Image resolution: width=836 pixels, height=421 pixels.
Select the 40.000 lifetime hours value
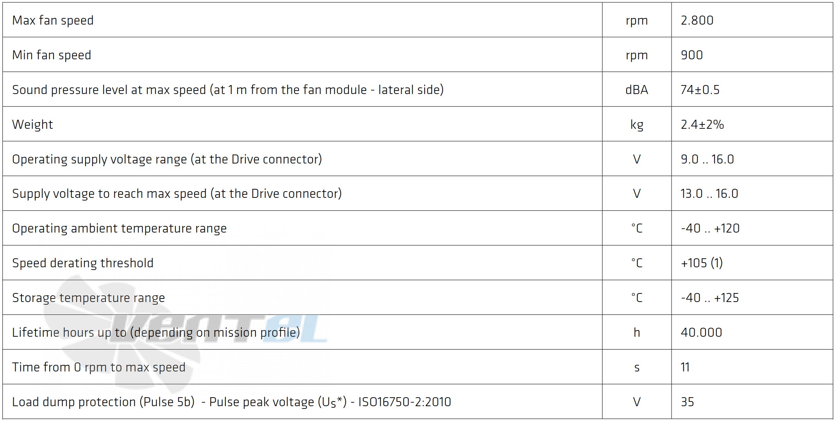(x=701, y=332)
